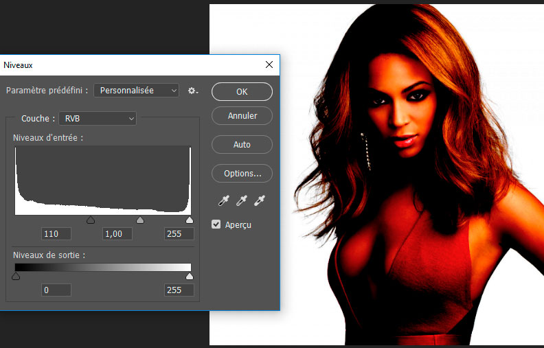The height and width of the screenshot is (348, 544).
Task: Close the Niveaux dialog
Action: click(269, 65)
